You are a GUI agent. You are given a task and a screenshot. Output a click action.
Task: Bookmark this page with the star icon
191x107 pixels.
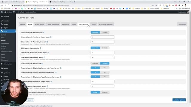156,5
